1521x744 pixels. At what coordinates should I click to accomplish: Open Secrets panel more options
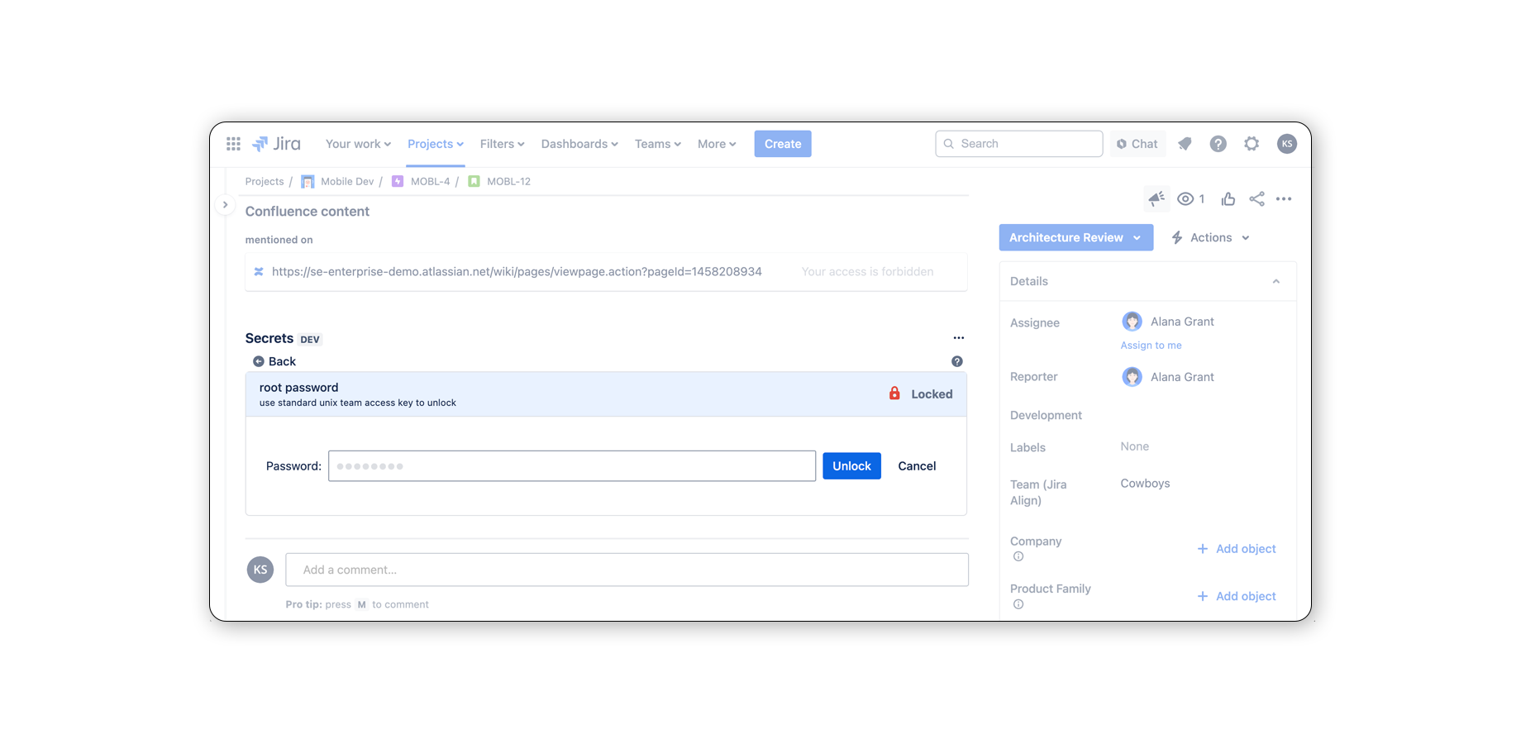[x=958, y=338]
